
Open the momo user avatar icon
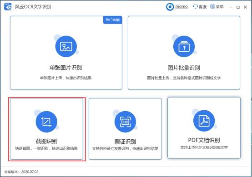pos(170,7)
